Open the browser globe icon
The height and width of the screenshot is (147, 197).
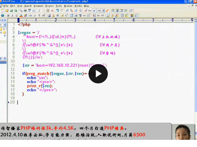[x=2, y=16]
